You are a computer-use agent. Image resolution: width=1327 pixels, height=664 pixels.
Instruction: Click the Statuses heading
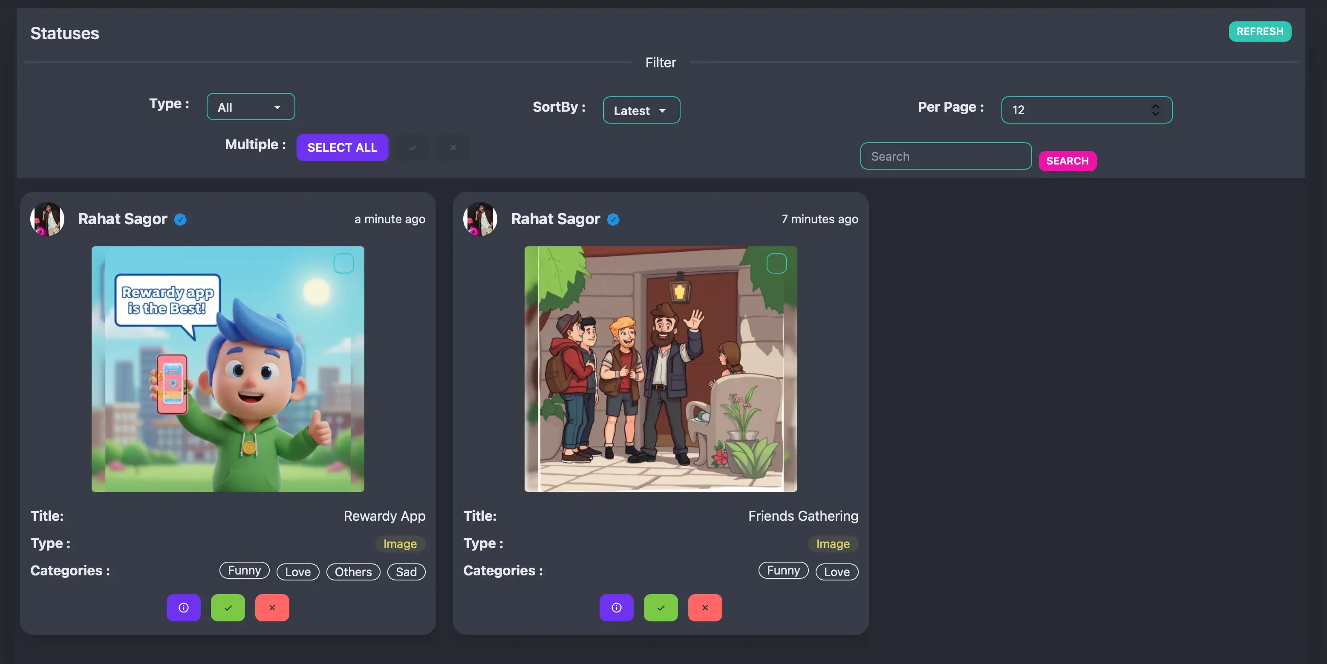point(64,33)
